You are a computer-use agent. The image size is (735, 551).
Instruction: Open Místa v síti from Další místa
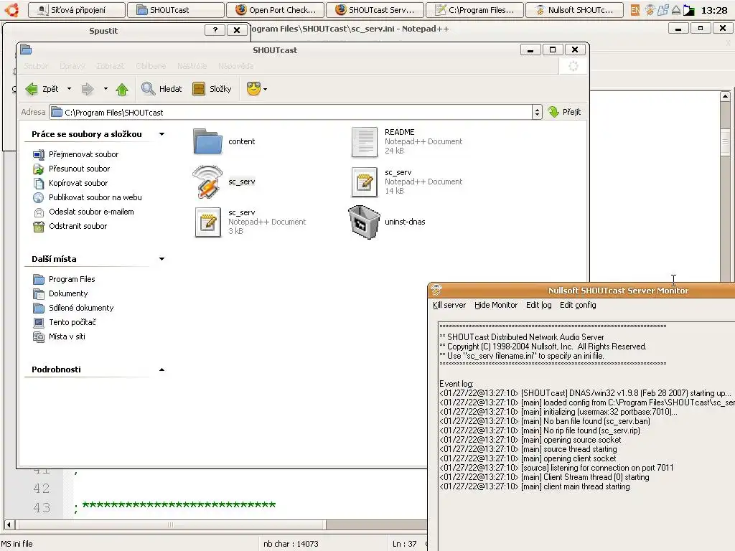click(67, 336)
